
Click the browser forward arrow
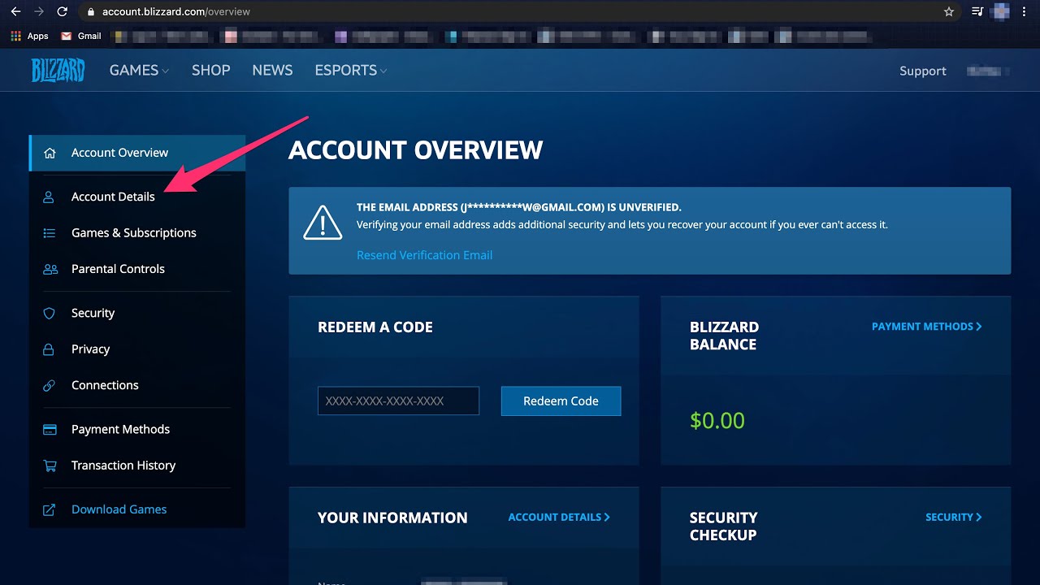click(39, 11)
